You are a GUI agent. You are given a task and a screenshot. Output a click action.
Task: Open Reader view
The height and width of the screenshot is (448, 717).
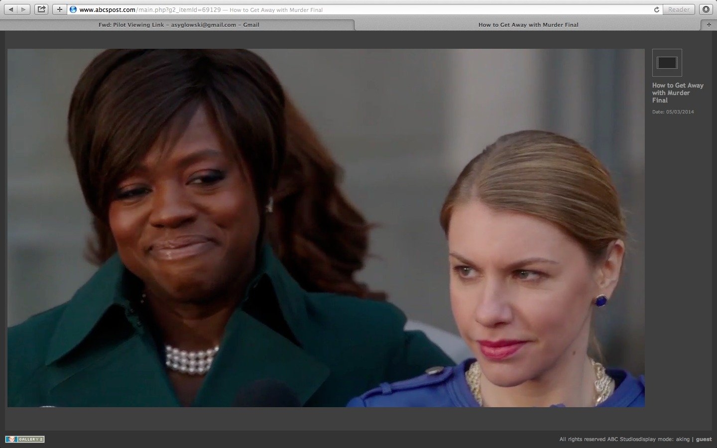[679, 9]
